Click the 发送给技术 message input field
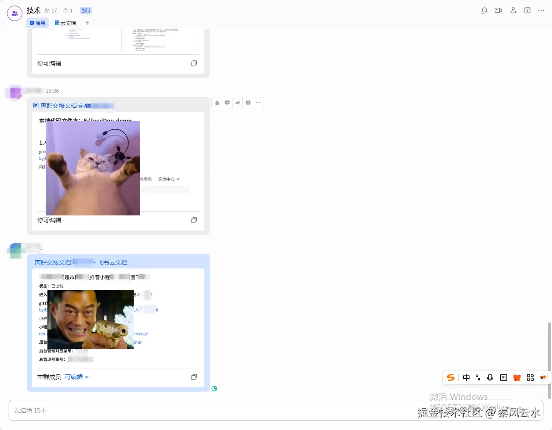This screenshot has height=430, width=552. [x=172, y=410]
